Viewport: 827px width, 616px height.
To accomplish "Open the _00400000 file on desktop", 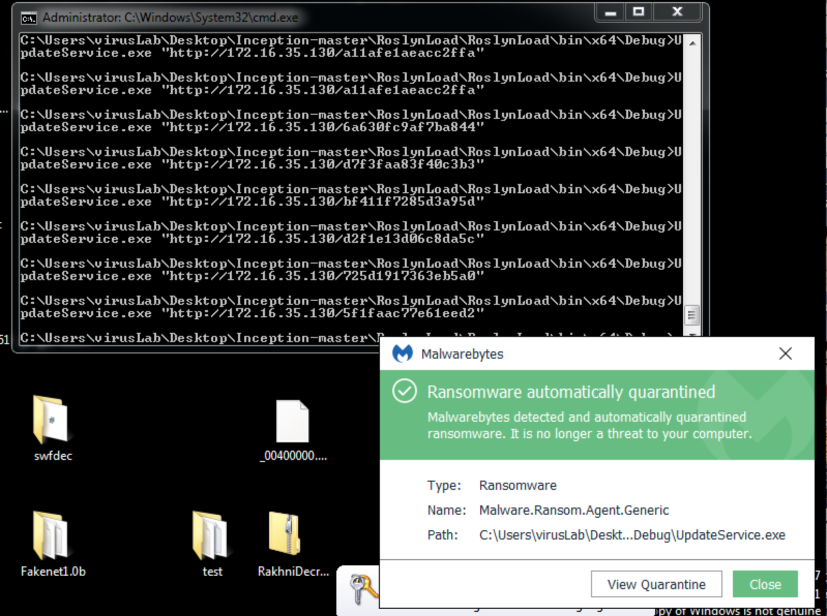I will tap(292, 421).
